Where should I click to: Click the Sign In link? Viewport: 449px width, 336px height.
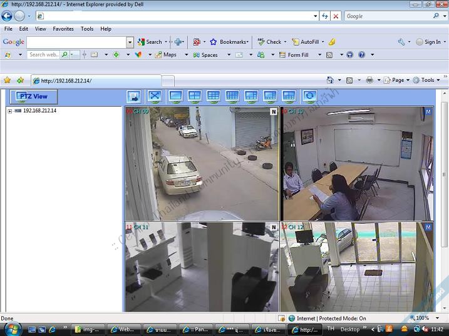(432, 42)
